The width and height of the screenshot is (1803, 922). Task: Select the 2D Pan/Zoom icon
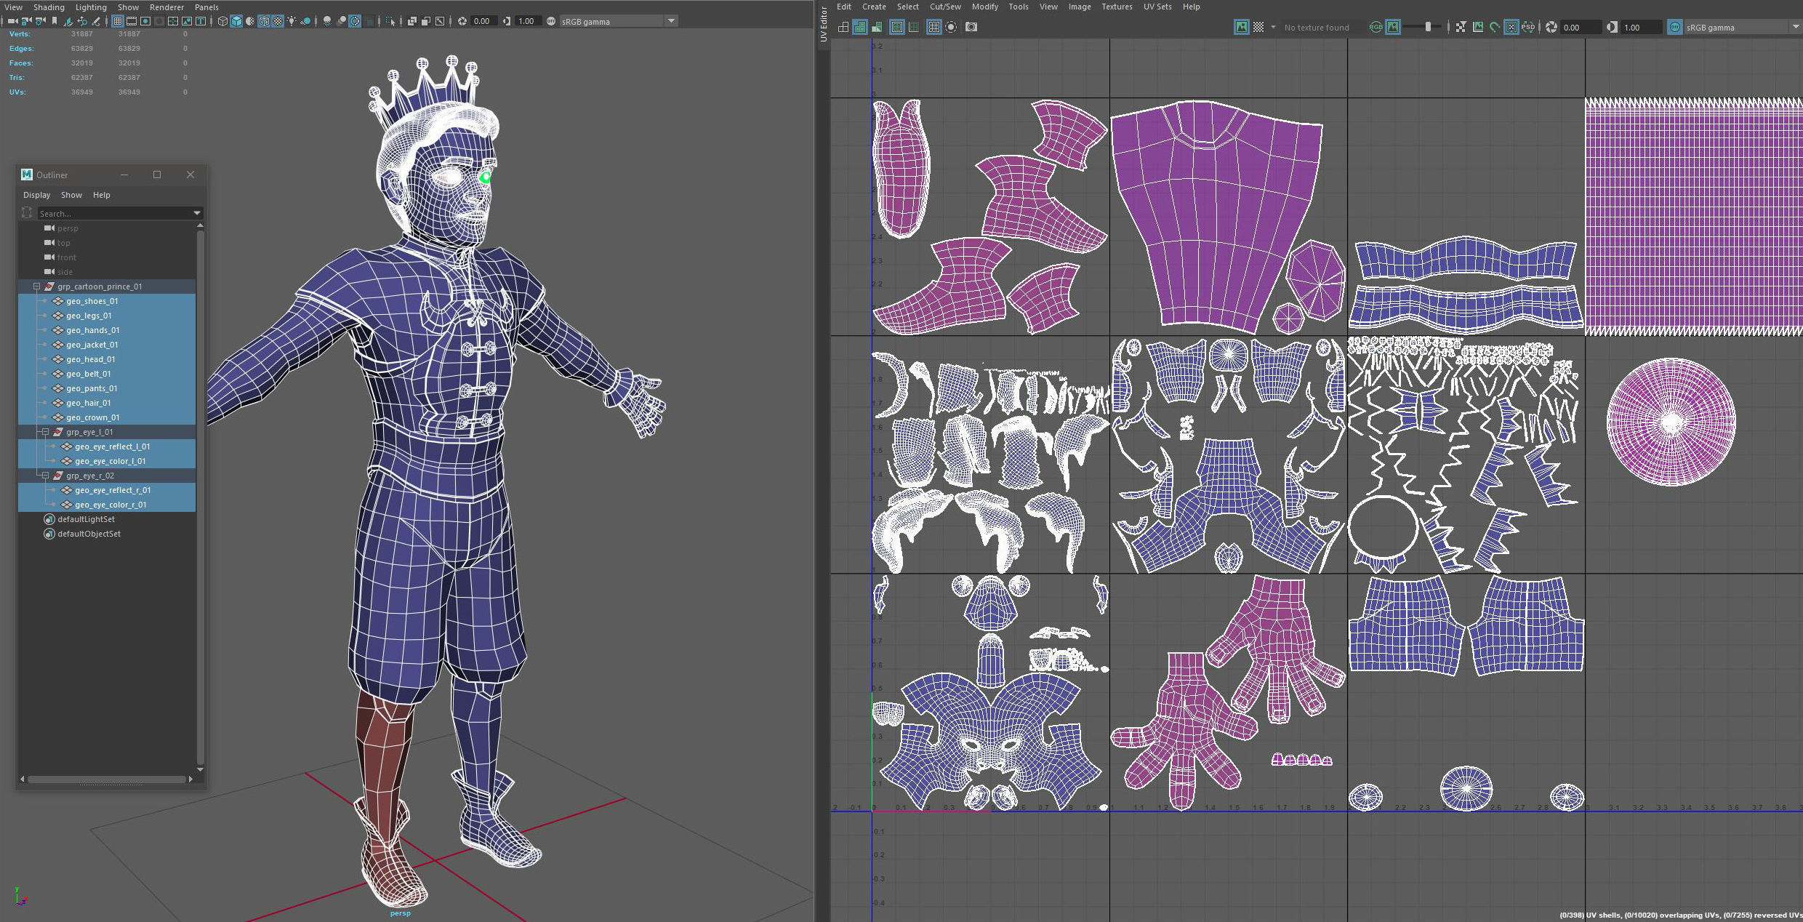click(x=82, y=21)
